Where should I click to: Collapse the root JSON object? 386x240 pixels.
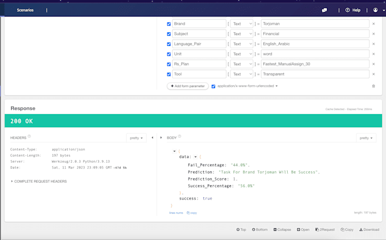click(x=174, y=151)
